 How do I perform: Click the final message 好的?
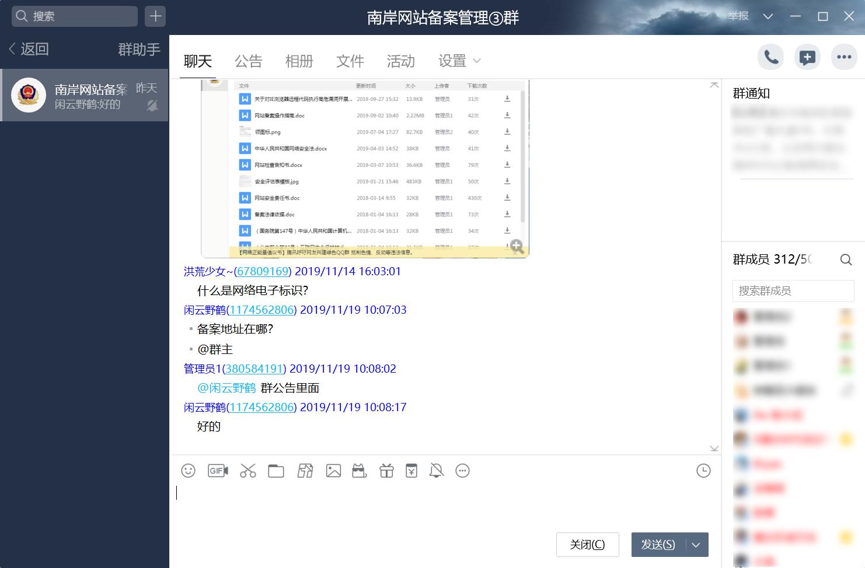tap(209, 426)
